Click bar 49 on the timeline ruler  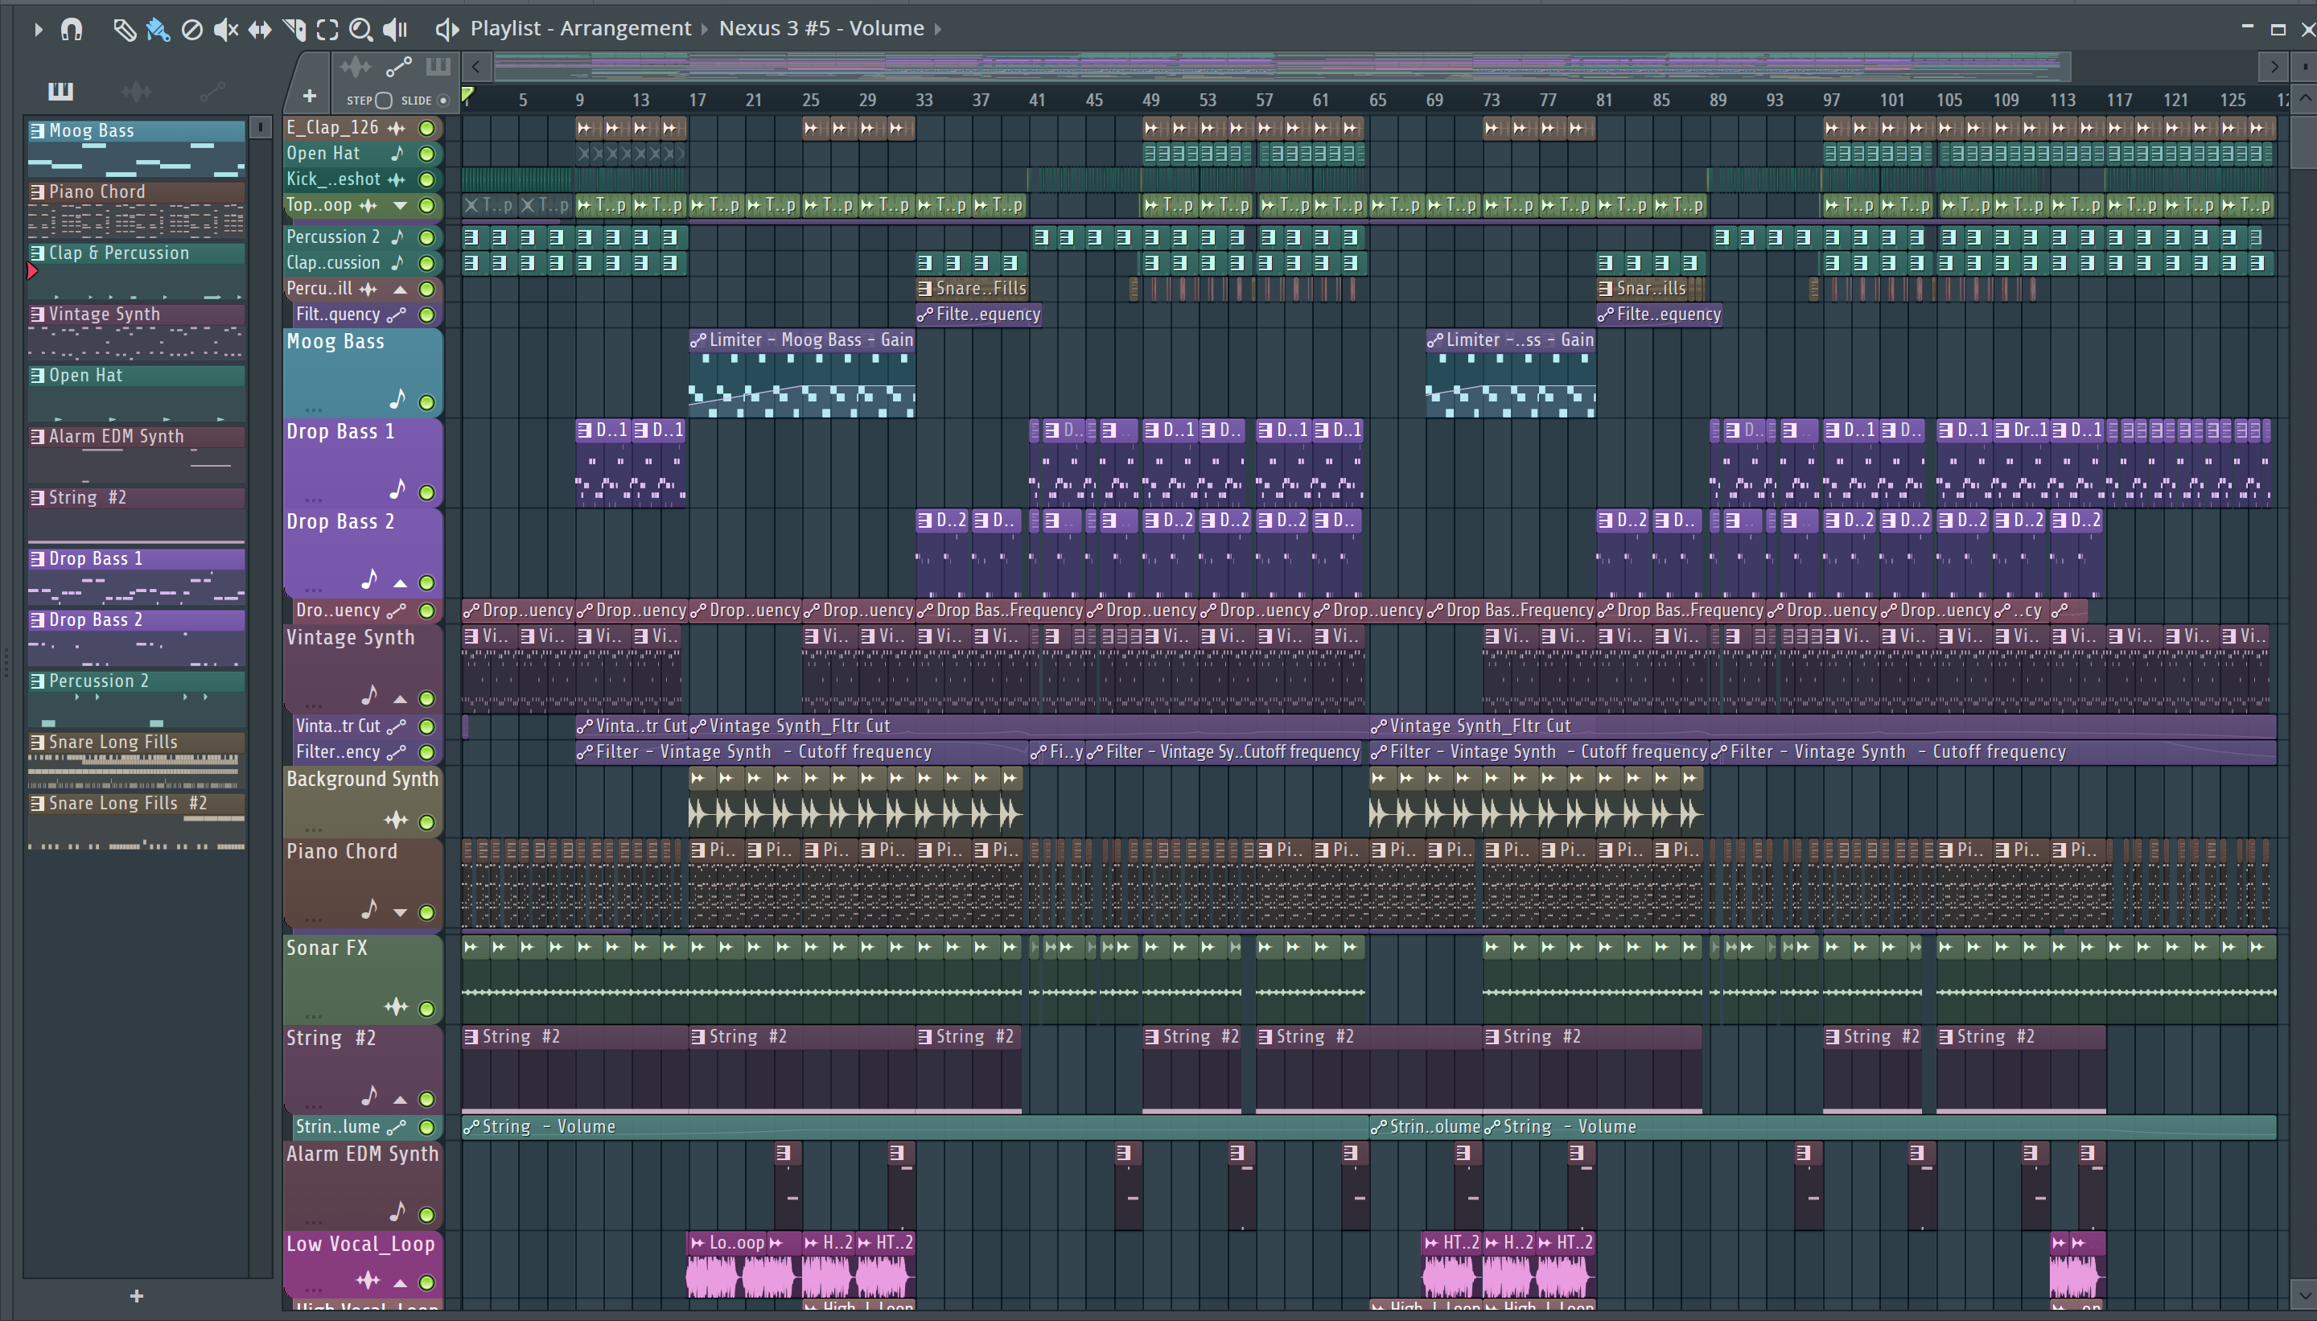pyautogui.click(x=1151, y=100)
